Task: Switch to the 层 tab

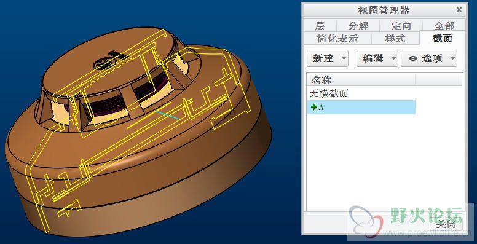Action: [x=320, y=26]
